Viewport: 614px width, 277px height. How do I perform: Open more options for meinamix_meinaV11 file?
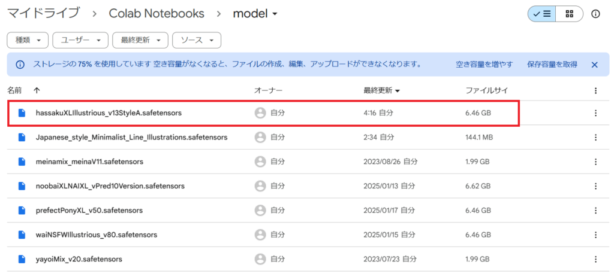point(595,162)
